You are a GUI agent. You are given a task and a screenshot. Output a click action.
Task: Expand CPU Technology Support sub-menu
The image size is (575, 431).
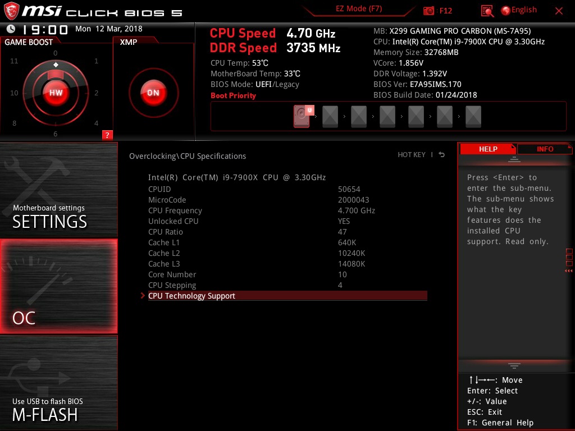point(287,296)
